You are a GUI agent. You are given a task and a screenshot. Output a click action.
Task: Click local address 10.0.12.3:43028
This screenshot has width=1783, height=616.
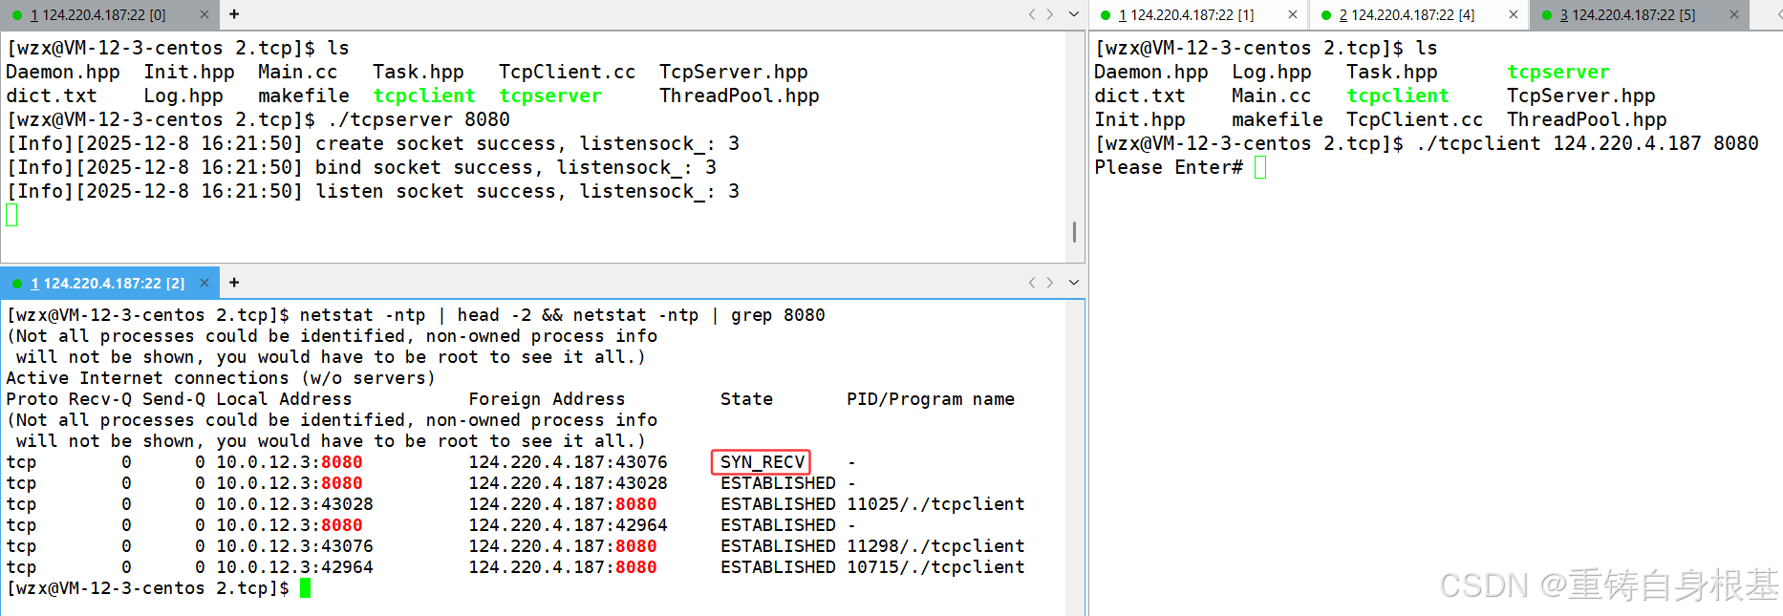[294, 504]
